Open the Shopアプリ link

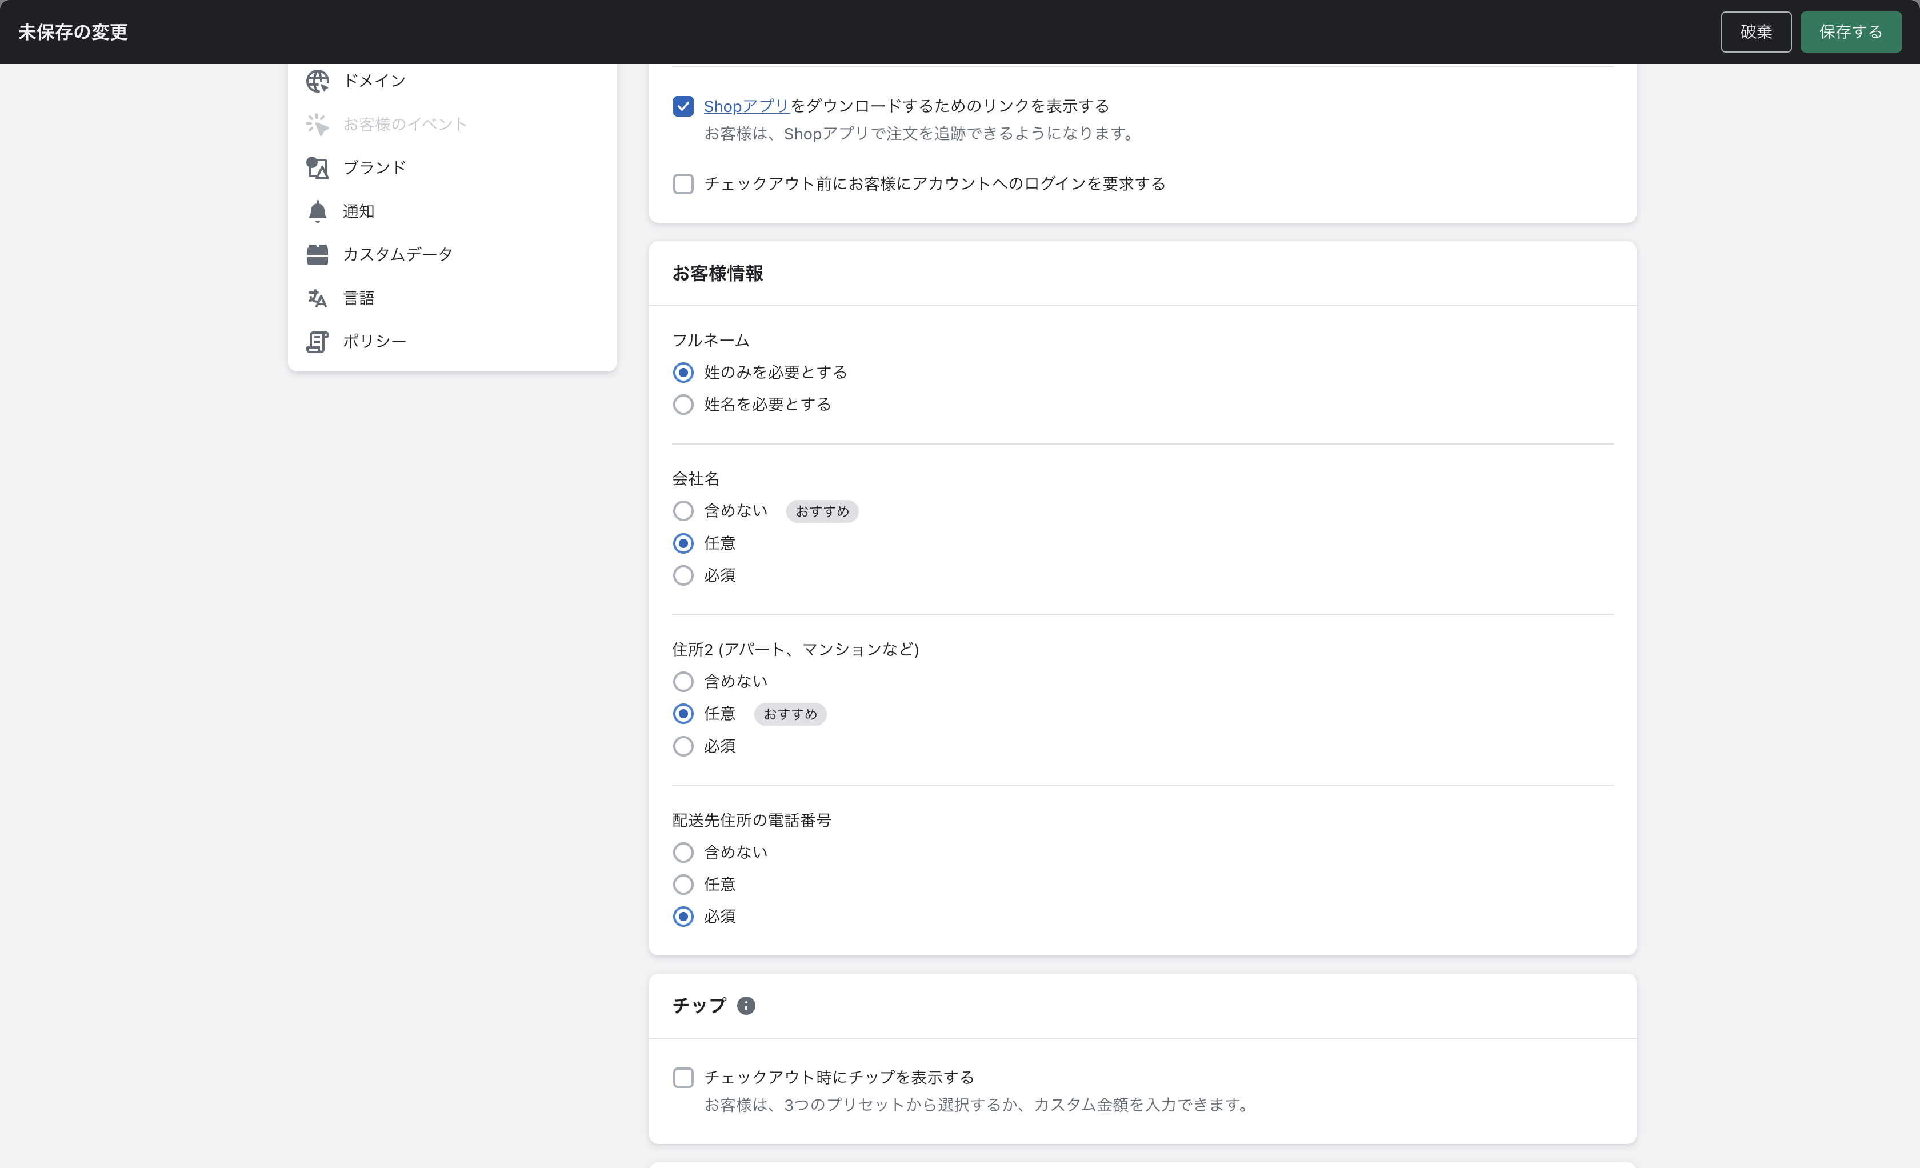coord(746,106)
